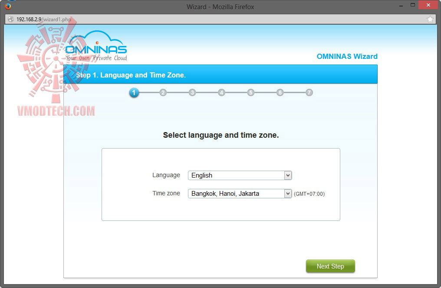This screenshot has height=288, width=441.
Task: Maximize the Firefox Wizard window
Action: coord(413,5)
